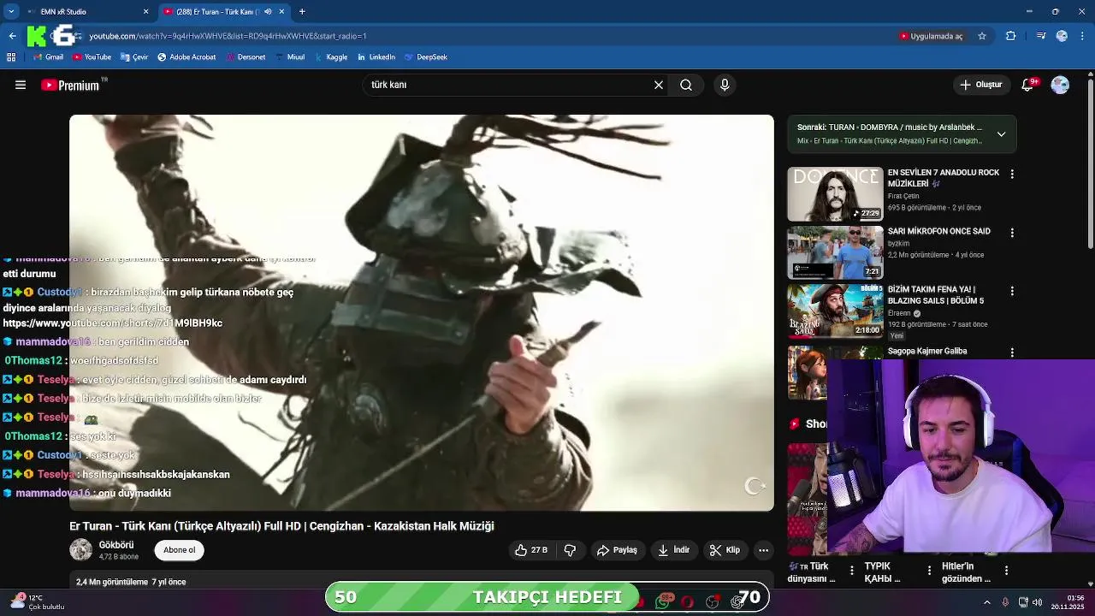
Task: Close the EMN xR Studio tab
Action: click(x=145, y=12)
